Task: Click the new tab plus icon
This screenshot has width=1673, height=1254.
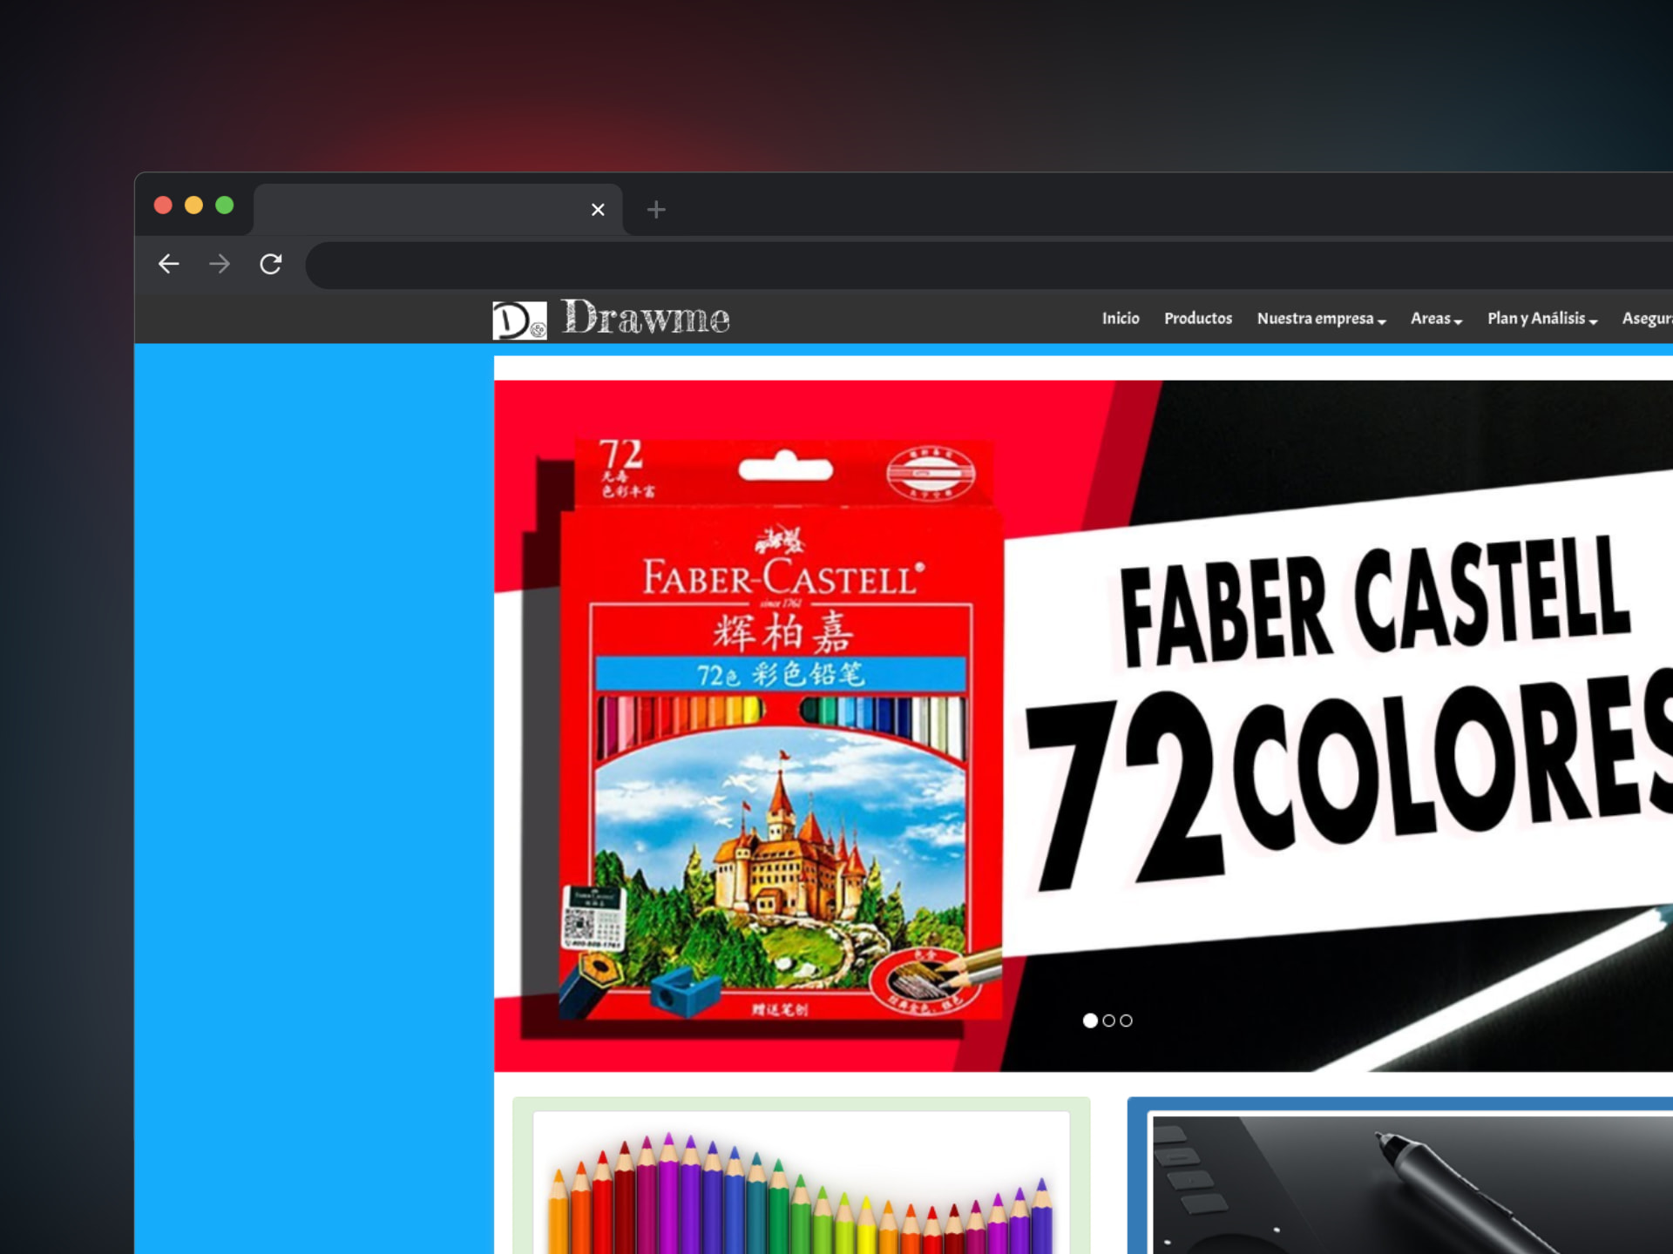Action: click(654, 210)
